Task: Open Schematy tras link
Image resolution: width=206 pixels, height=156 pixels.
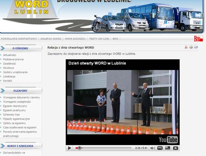Action: [x=11, y=115]
